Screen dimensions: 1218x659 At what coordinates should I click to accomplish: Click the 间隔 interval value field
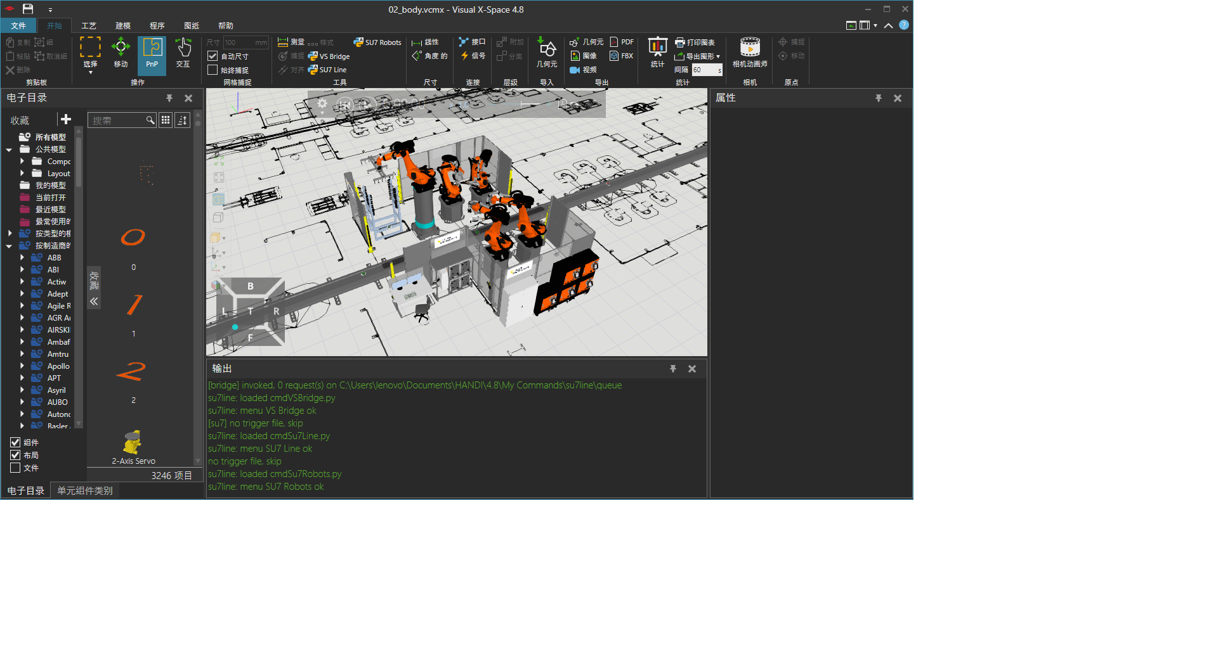click(x=707, y=70)
